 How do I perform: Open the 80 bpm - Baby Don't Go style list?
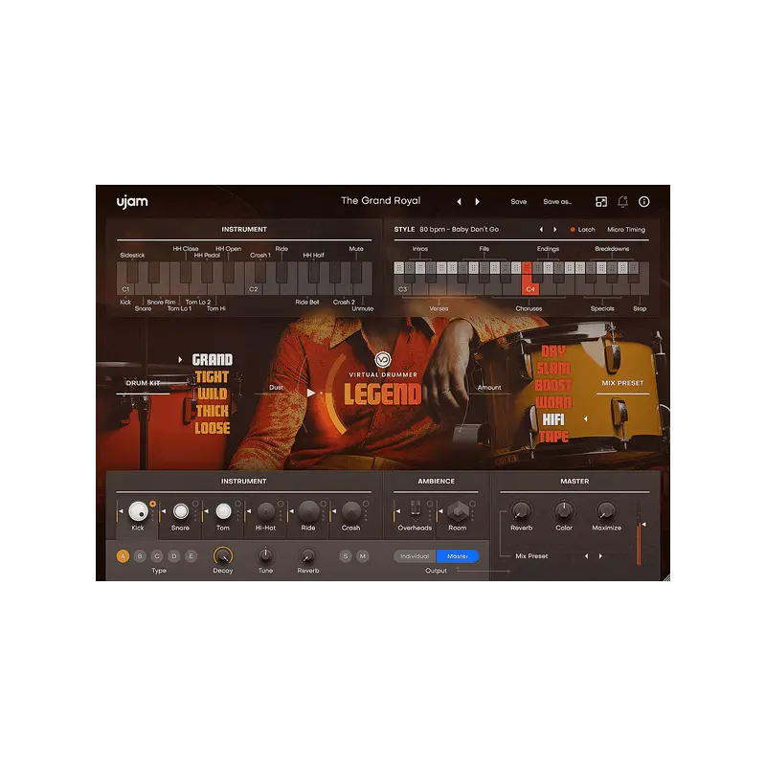click(x=460, y=230)
